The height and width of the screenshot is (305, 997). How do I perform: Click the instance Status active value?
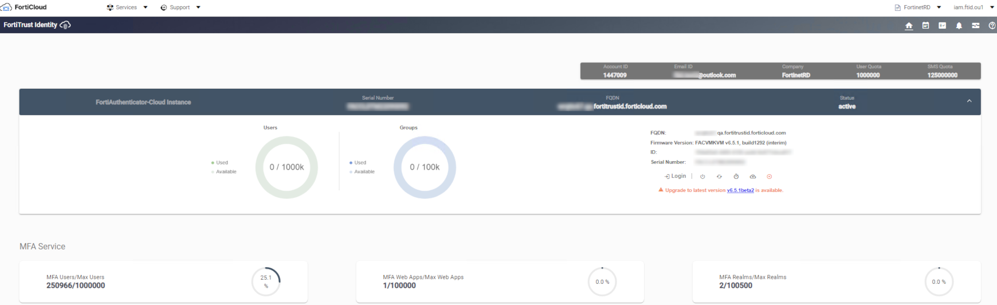coord(847,107)
